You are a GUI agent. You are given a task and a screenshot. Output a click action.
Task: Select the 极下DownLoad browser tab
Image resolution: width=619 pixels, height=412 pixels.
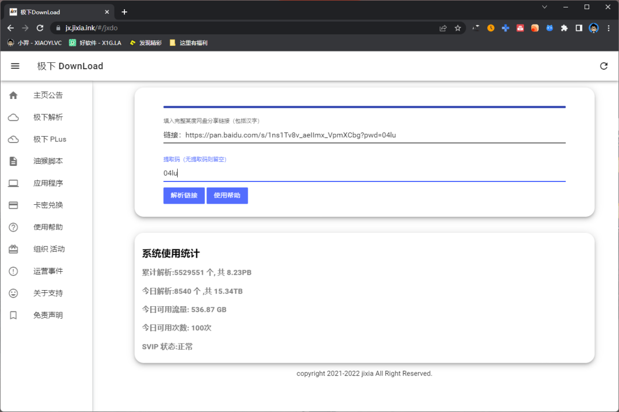point(59,12)
